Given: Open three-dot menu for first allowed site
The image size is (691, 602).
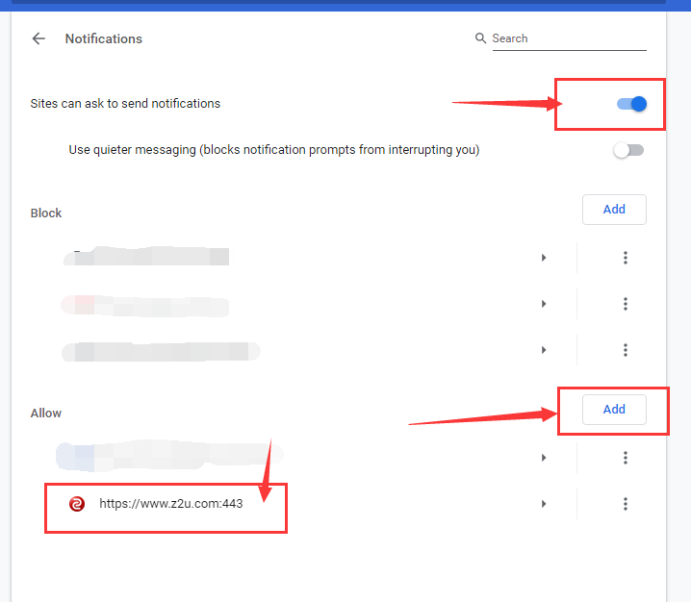Looking at the screenshot, I should [x=626, y=458].
